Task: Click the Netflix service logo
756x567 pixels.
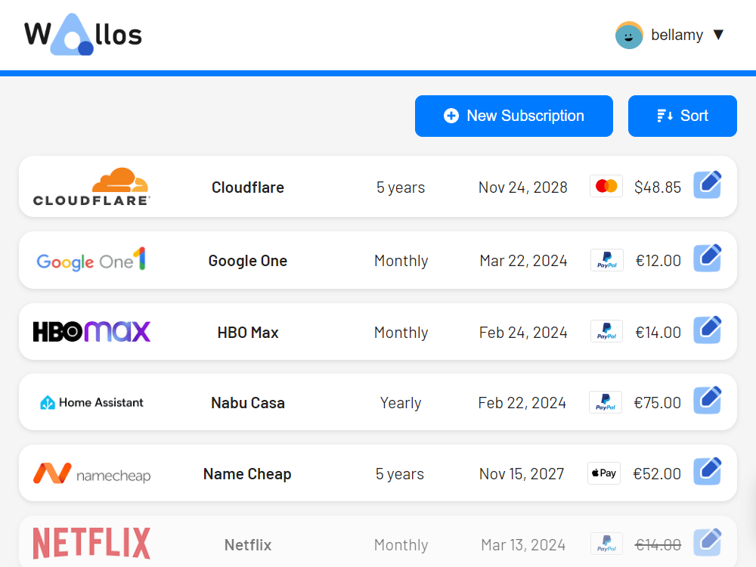Action: [x=91, y=543]
